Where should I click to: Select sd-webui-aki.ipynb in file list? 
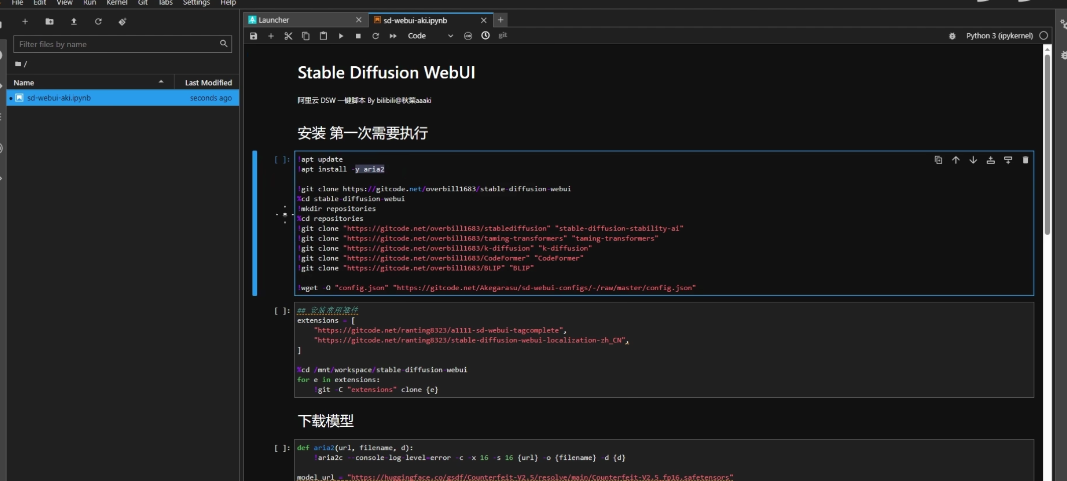[123, 98]
